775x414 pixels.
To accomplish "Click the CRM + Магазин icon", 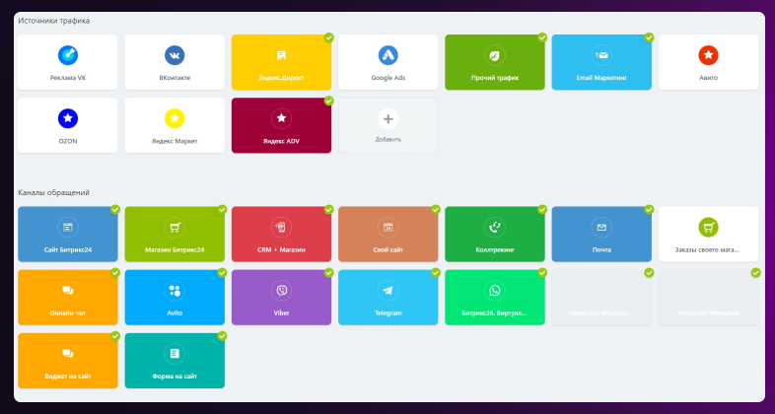I will [x=281, y=228].
